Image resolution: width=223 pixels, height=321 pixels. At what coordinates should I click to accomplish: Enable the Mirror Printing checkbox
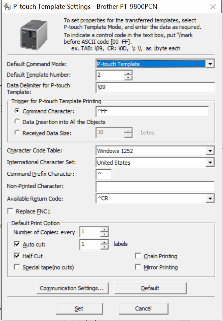click(138, 267)
